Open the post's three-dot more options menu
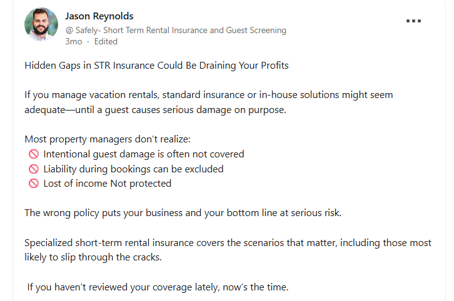The width and height of the screenshot is (454, 301). [x=413, y=21]
